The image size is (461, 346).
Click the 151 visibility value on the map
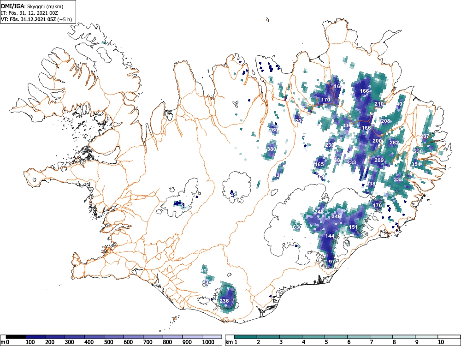353,227
